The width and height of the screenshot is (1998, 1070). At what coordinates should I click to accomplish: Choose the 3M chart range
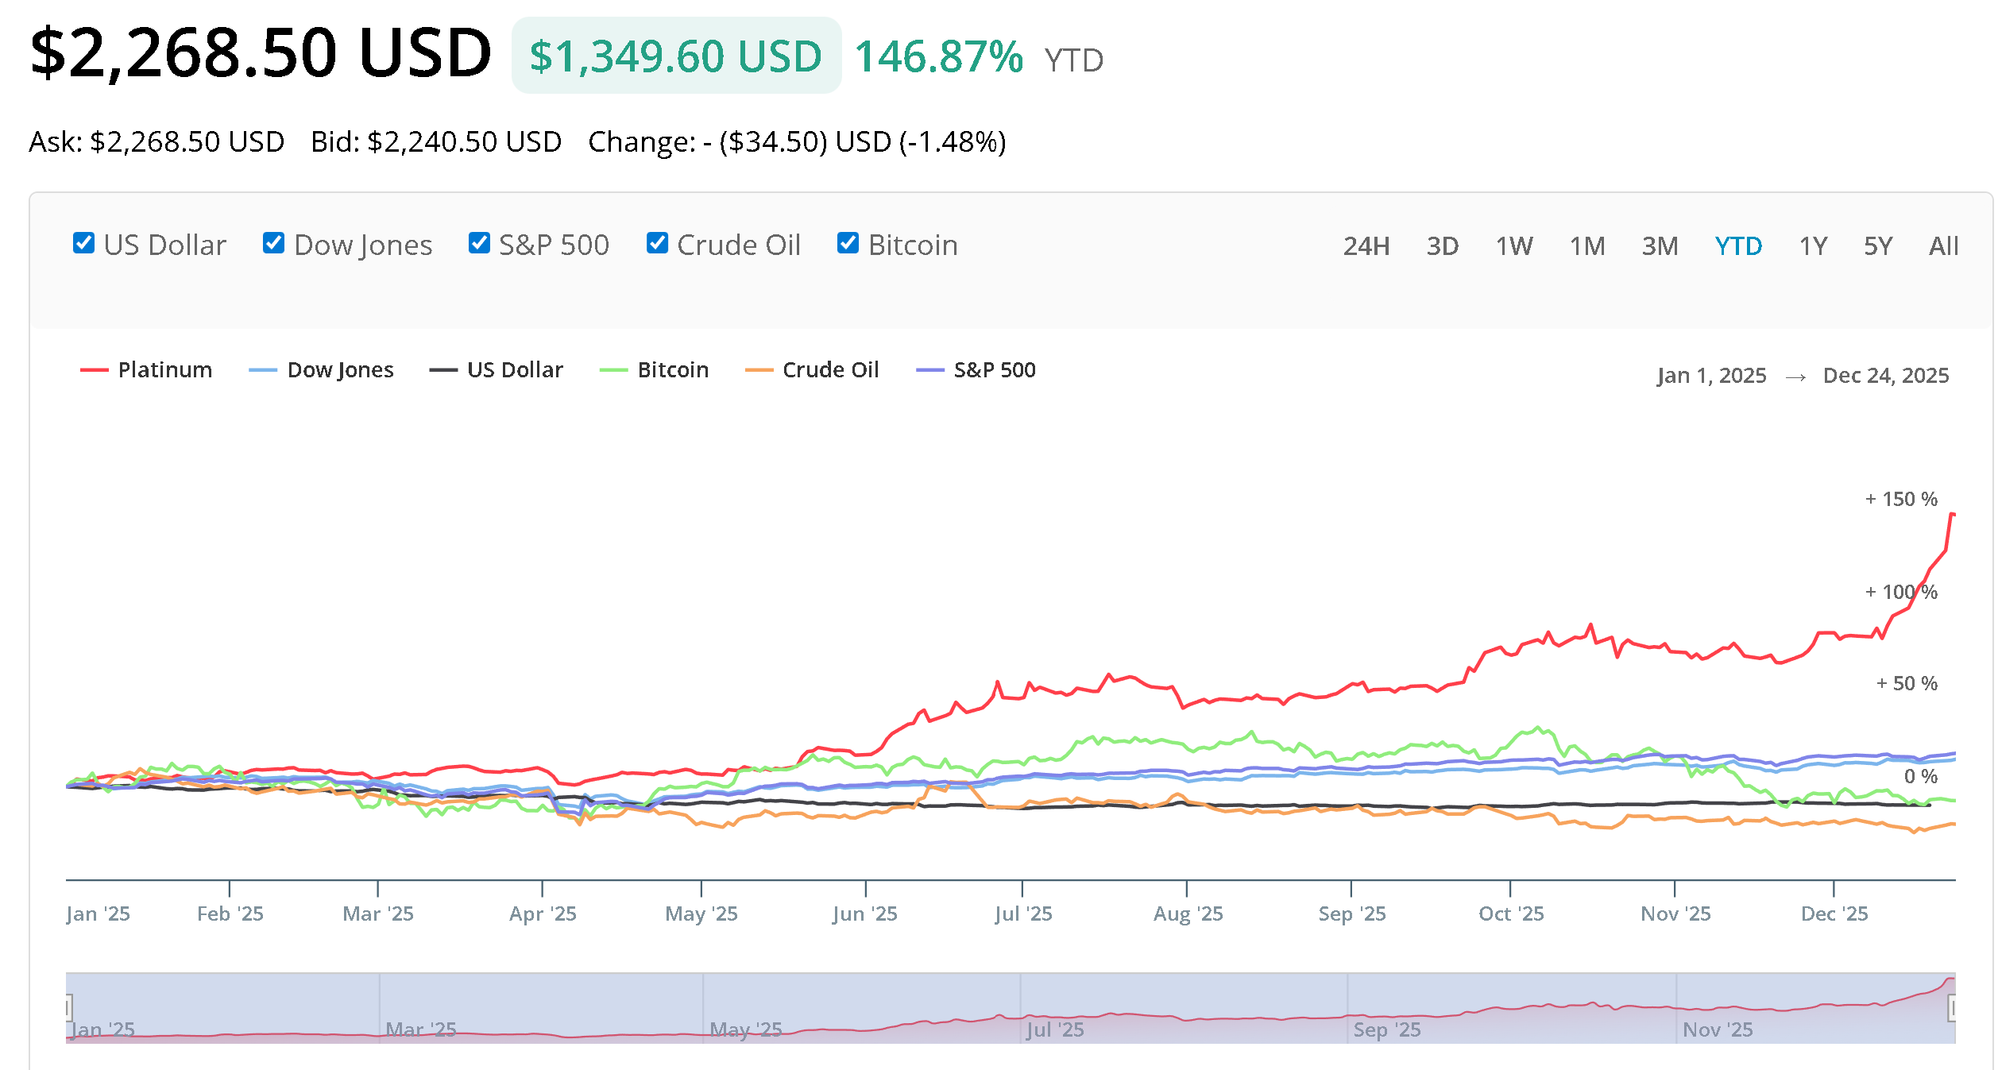[x=1660, y=246]
